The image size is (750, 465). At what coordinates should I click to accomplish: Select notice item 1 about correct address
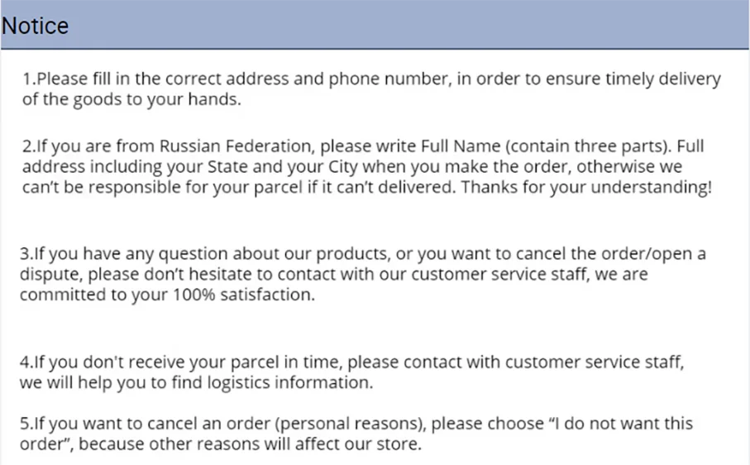[x=371, y=89]
